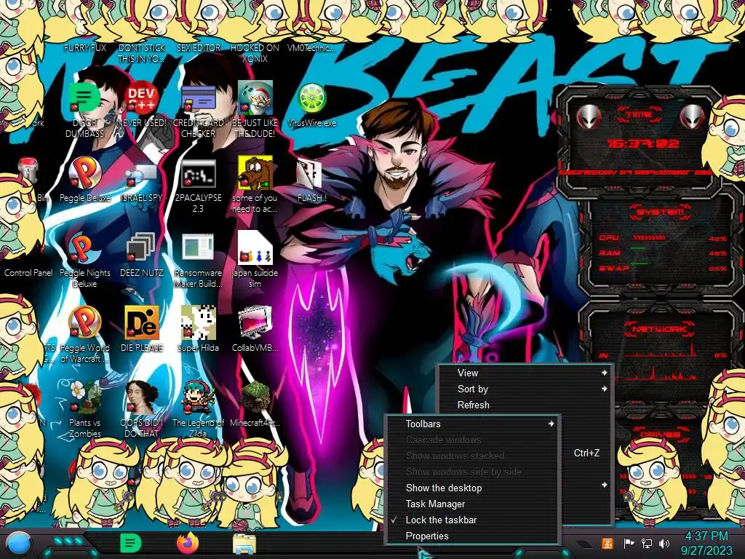Viewport: 745px width, 559px height.
Task: Click the Java tray icon
Action: coord(607,543)
